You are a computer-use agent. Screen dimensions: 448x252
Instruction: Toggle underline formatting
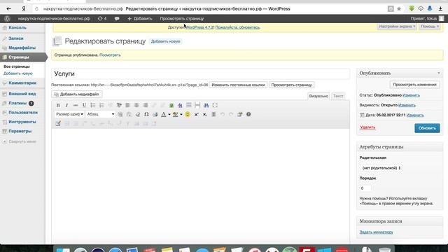84,105
